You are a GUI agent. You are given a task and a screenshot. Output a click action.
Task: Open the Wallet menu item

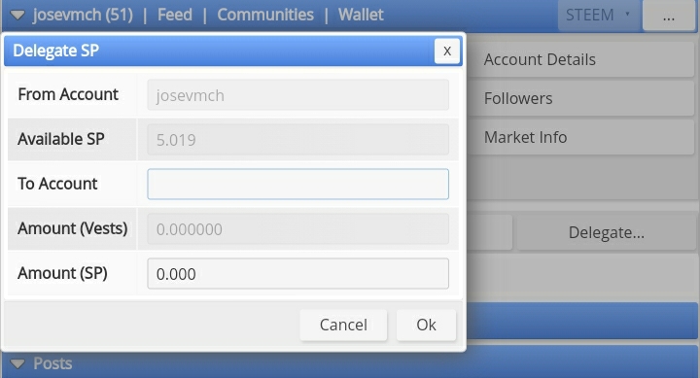(361, 16)
